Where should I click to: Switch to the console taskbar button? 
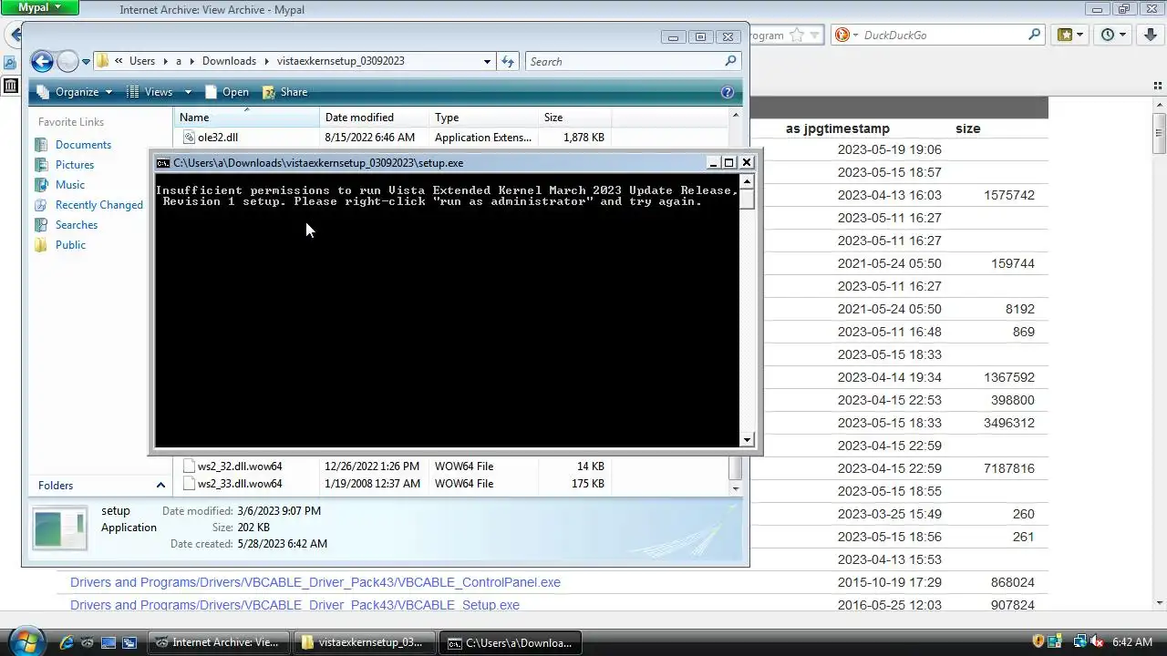[x=510, y=642]
